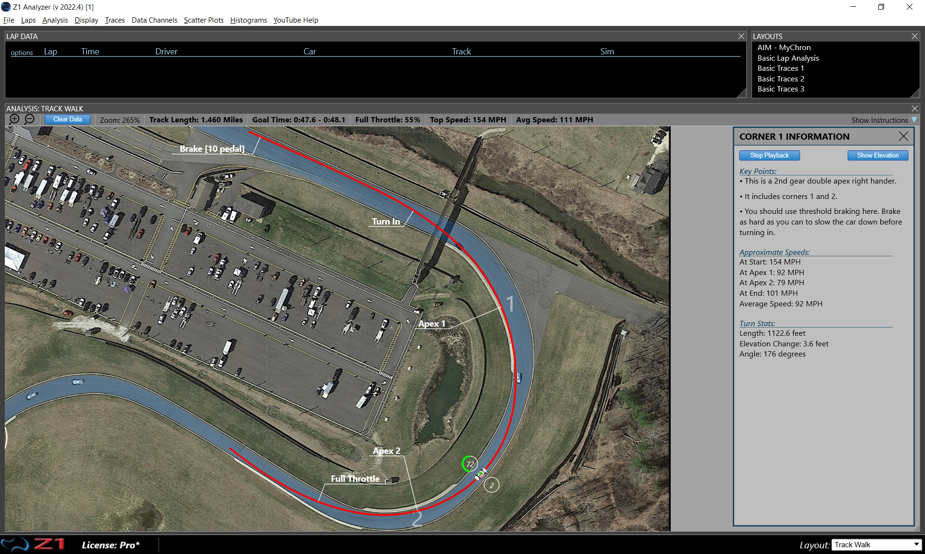Click the Track Length 1.460 Miles readout
The height and width of the screenshot is (554, 925).
click(196, 120)
